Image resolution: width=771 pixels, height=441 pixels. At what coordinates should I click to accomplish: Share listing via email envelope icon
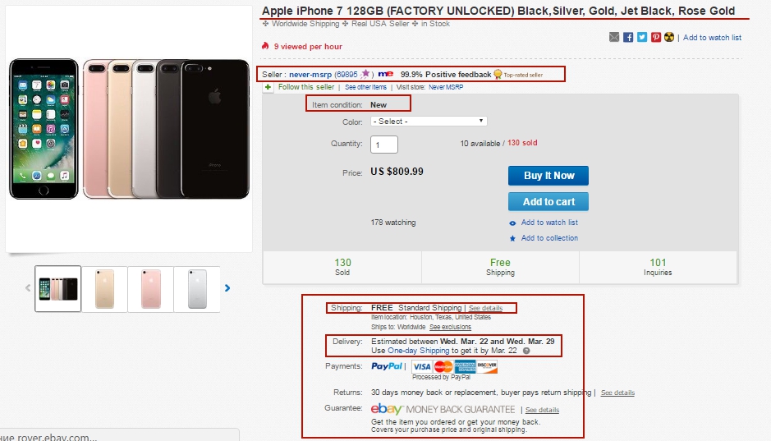[x=614, y=37]
